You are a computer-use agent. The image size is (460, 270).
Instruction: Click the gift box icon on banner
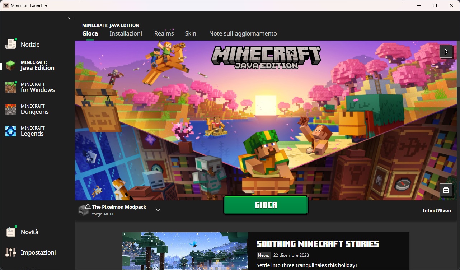pos(446,190)
